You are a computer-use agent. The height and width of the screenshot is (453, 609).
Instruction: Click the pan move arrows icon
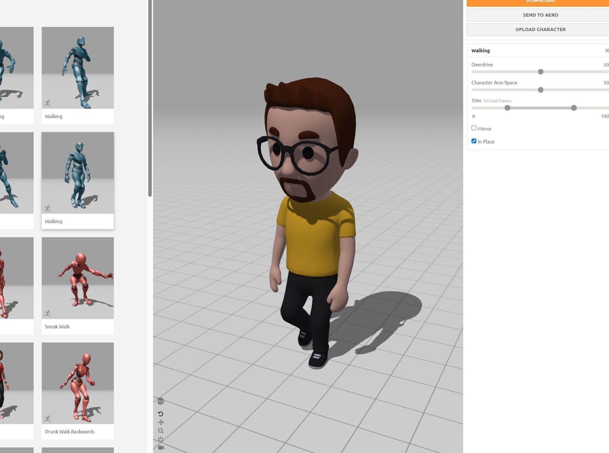(161, 422)
